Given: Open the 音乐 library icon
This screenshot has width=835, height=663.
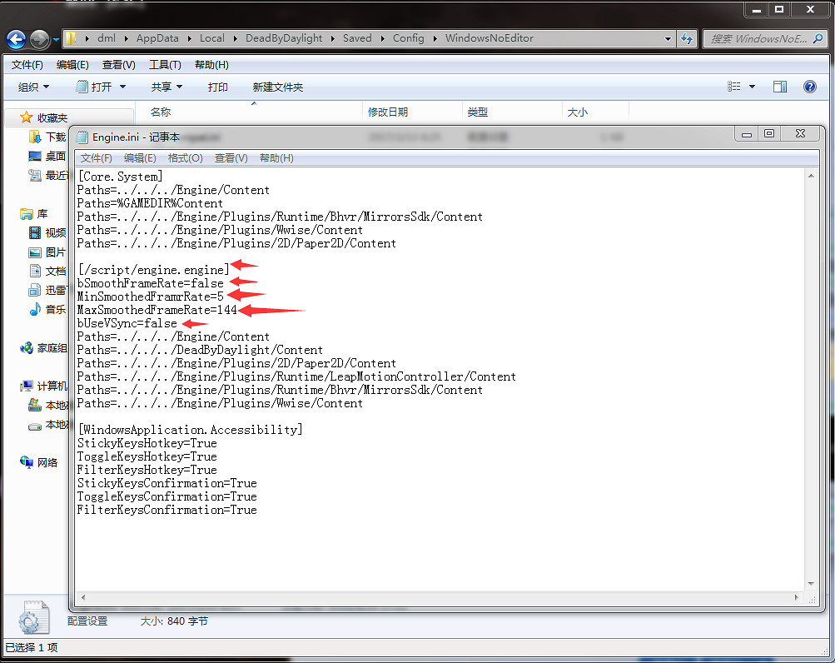Looking at the screenshot, I should [35, 309].
